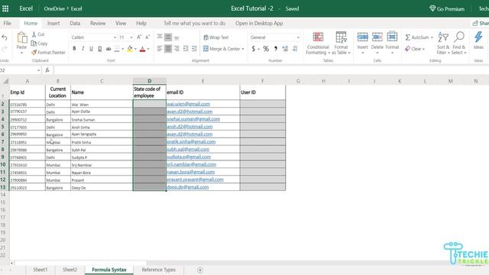Increase font size with grow font icon
Image resolution: width=489 pixels, height=275 pixels.
(139, 37)
